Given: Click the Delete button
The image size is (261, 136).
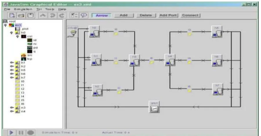Looking at the screenshot, I should tap(146, 15).
